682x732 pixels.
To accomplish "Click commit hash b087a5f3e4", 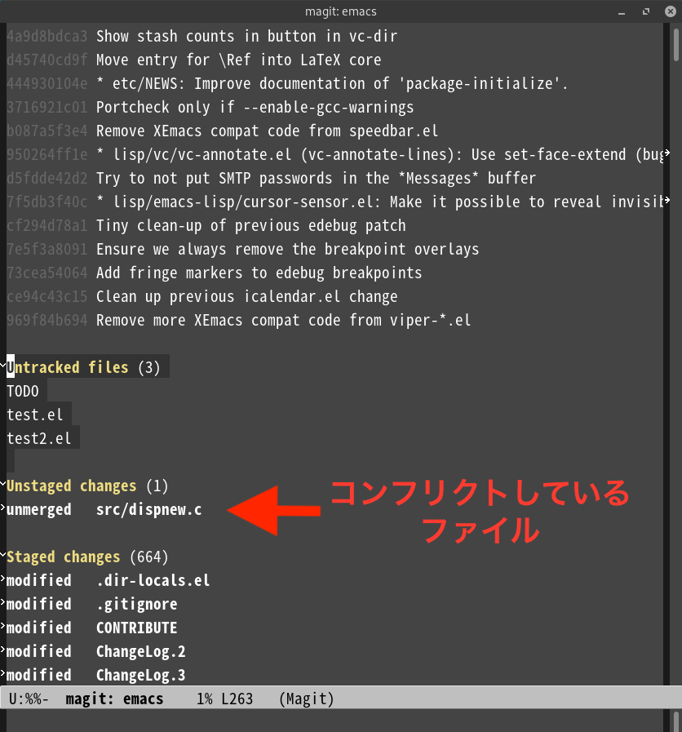I will (x=47, y=131).
